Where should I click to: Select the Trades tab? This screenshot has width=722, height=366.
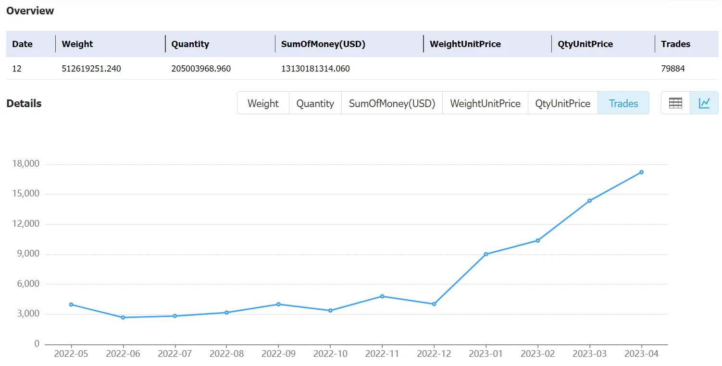[x=623, y=103]
